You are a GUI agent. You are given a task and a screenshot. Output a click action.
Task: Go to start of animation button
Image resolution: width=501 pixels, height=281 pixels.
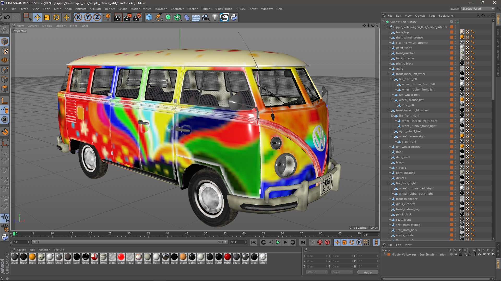click(x=254, y=242)
